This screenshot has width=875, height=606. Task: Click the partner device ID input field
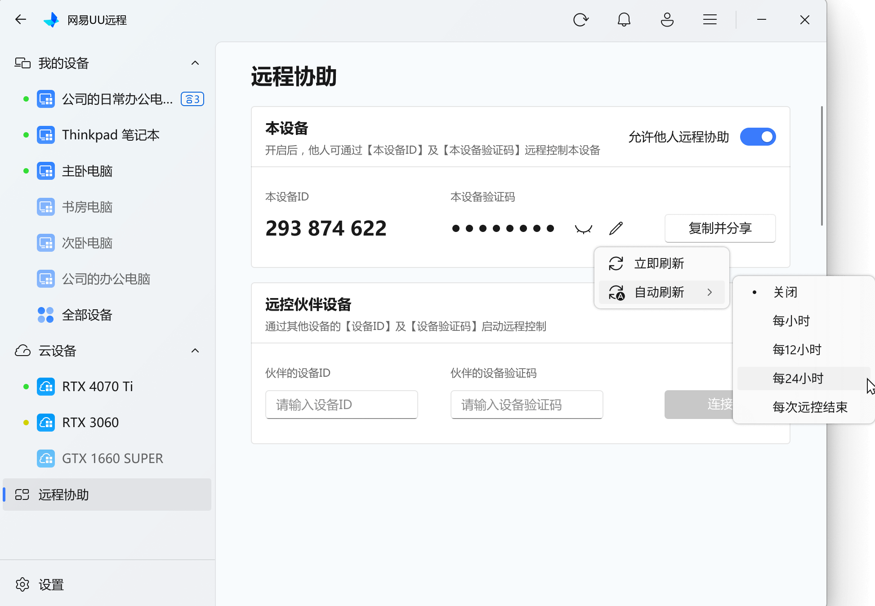click(341, 405)
